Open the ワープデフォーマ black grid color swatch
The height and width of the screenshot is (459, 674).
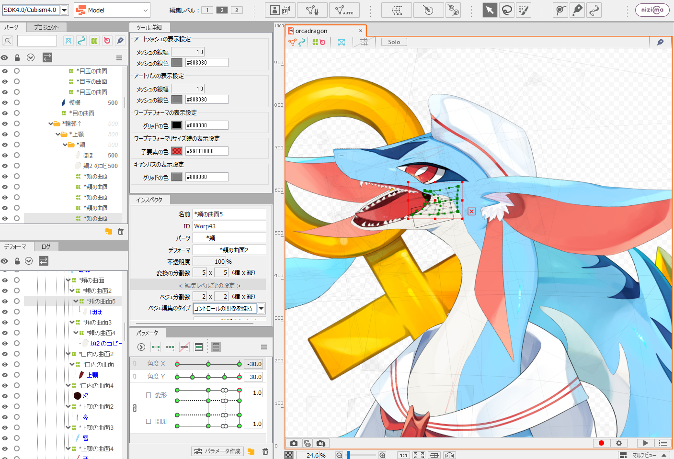(177, 125)
